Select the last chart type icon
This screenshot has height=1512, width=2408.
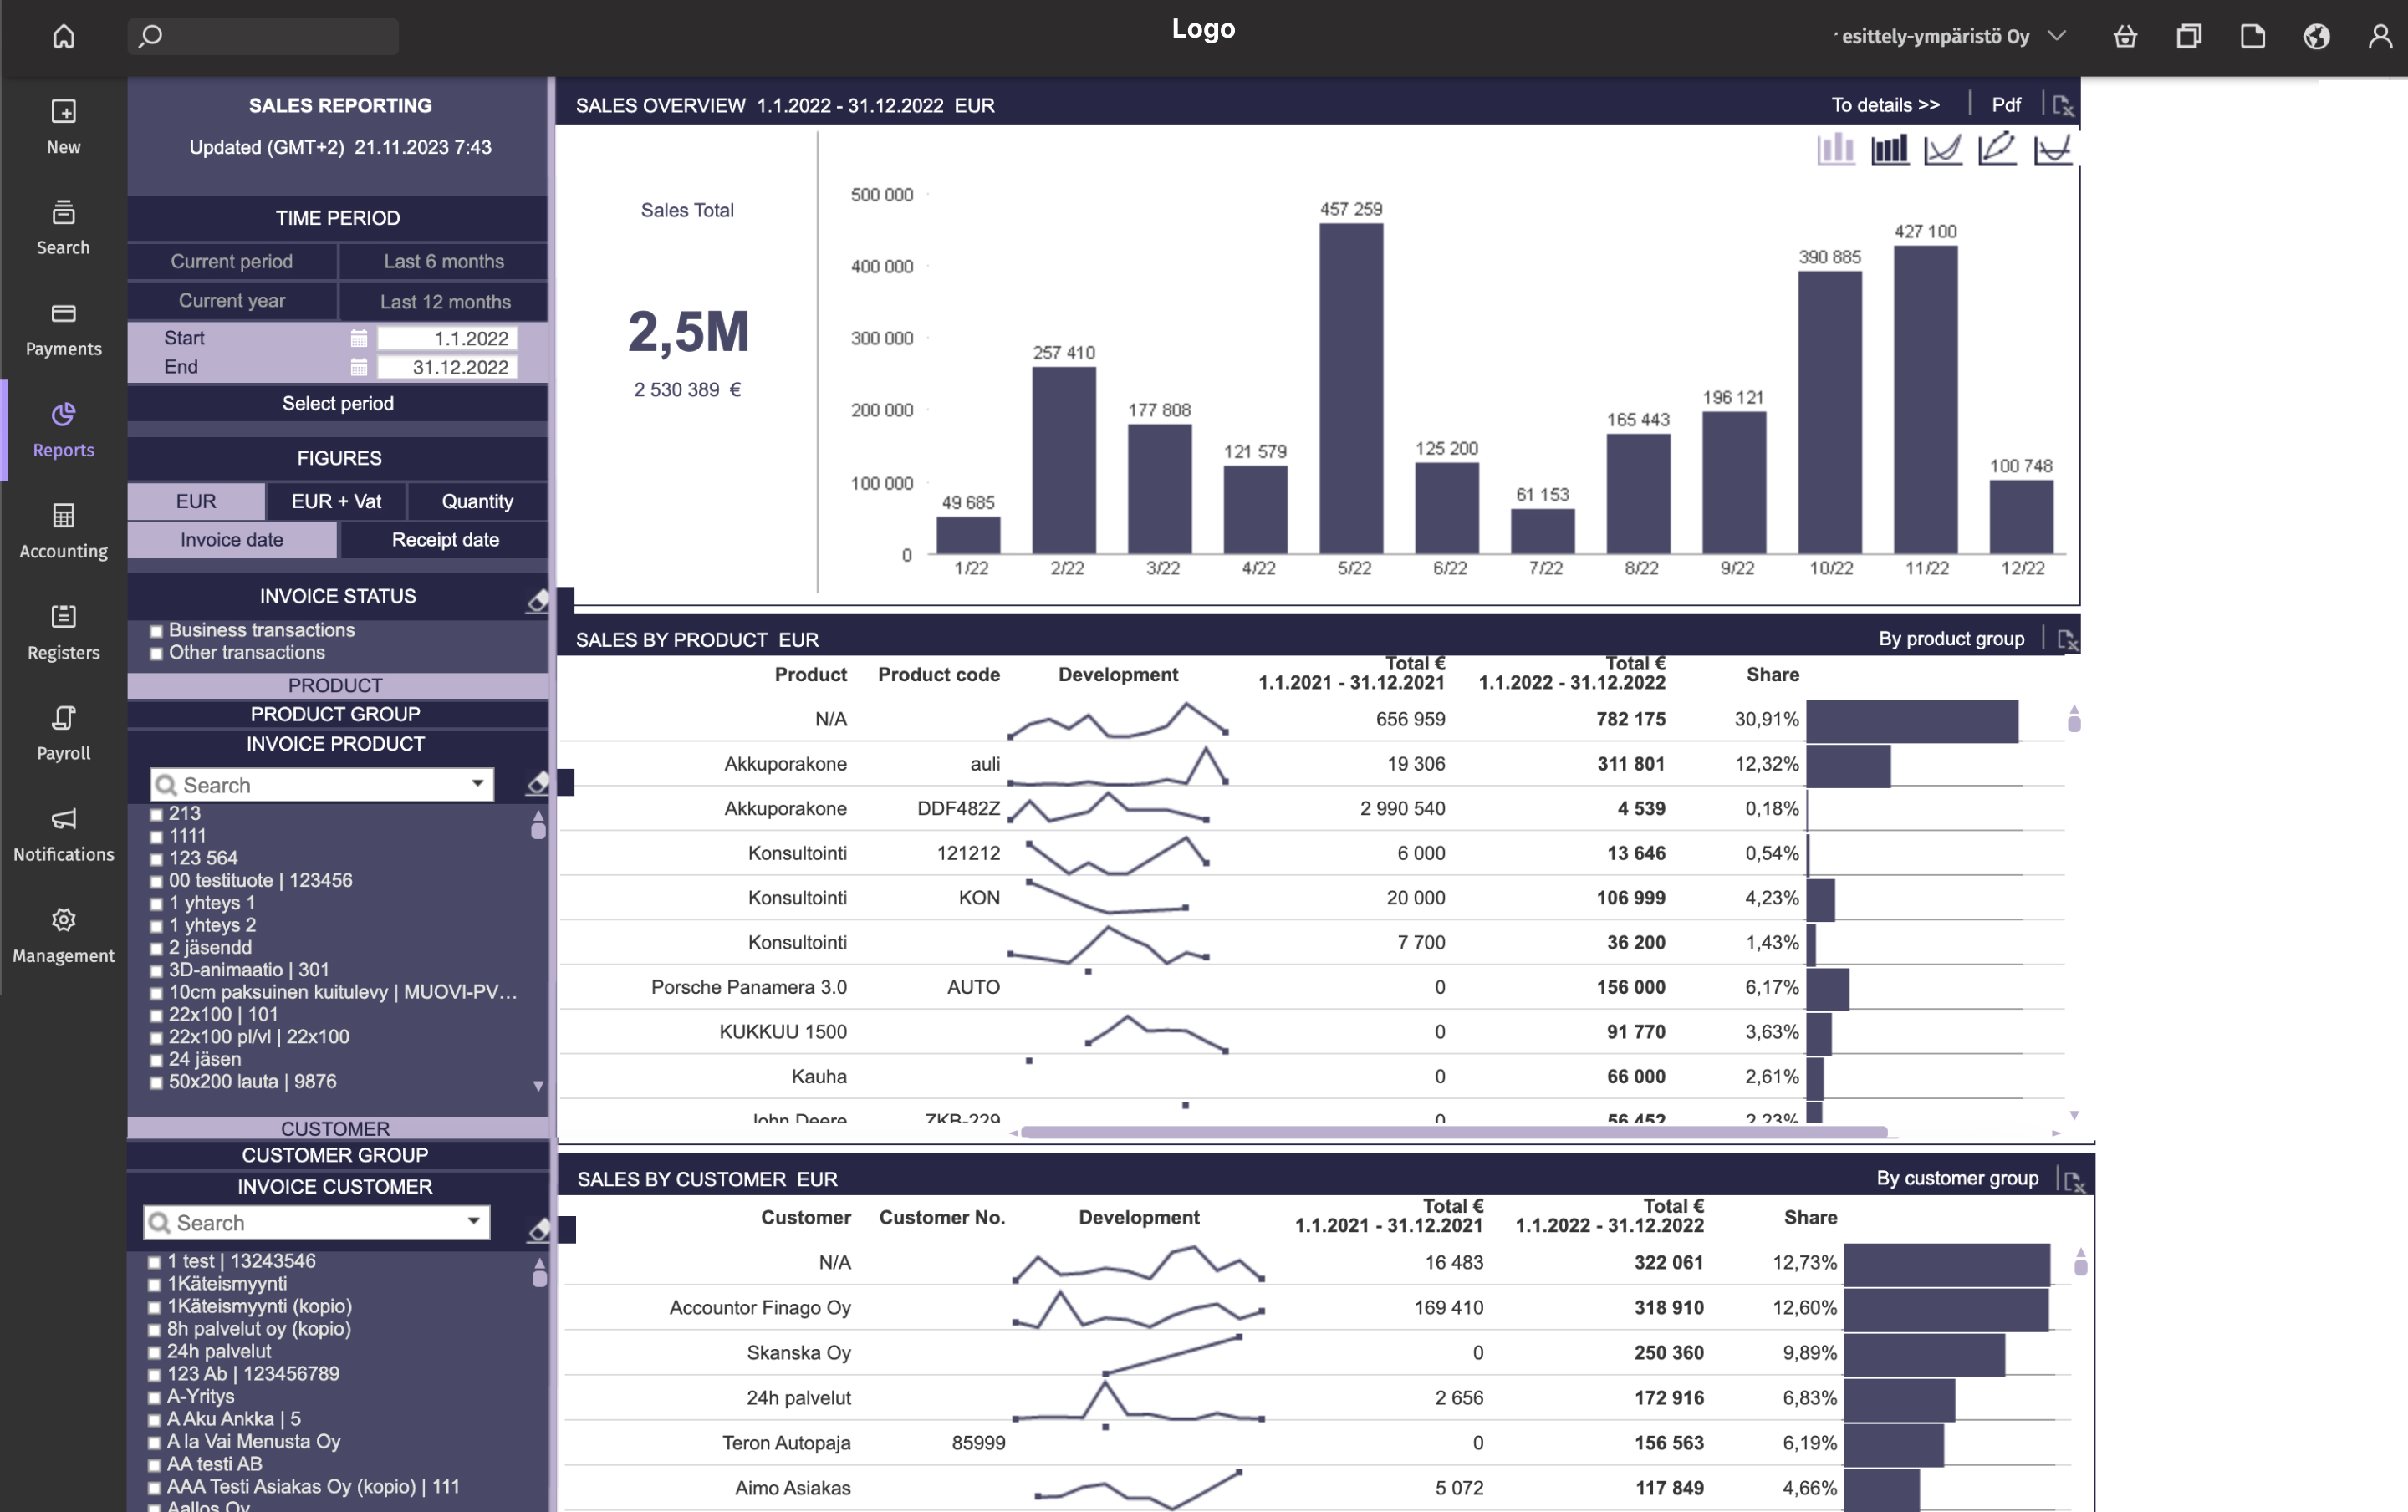pyautogui.click(x=2053, y=150)
